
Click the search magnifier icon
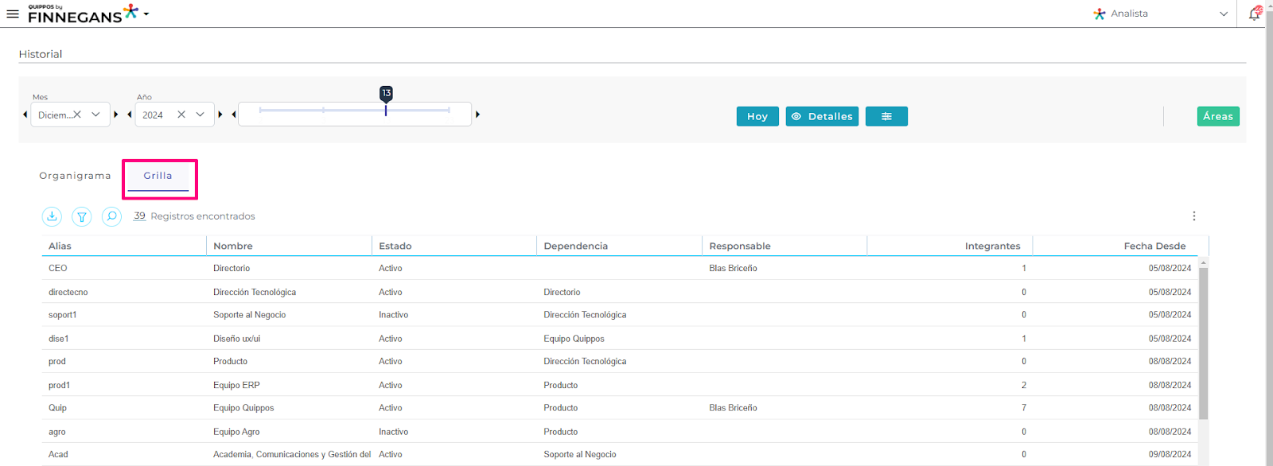point(112,216)
